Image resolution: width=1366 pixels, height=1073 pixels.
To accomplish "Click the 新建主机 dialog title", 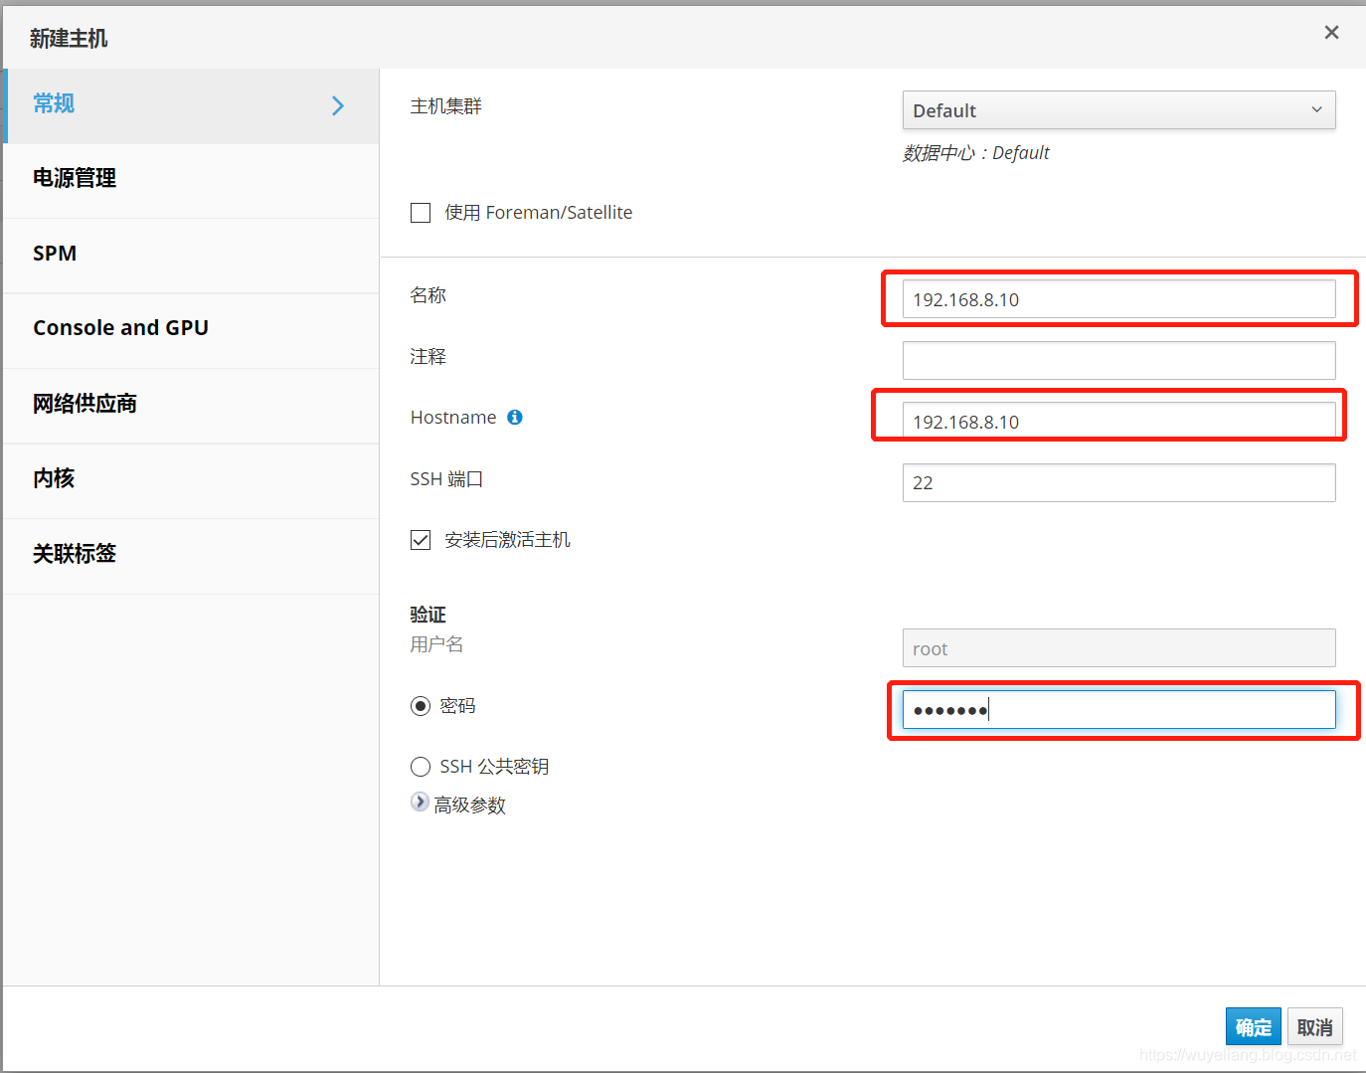I will click(69, 39).
